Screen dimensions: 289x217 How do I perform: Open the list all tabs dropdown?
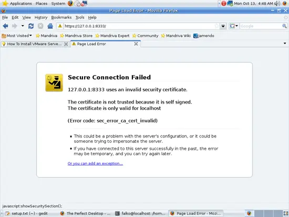pyautogui.click(x=285, y=43)
